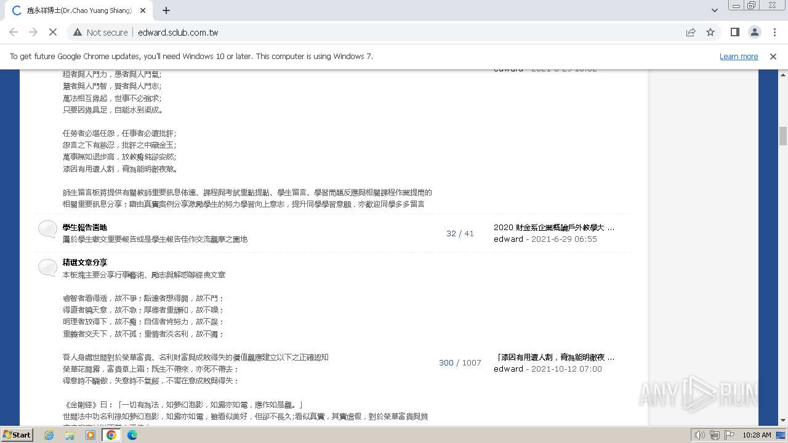Click the scrollbar up arrow

[x=783, y=74]
